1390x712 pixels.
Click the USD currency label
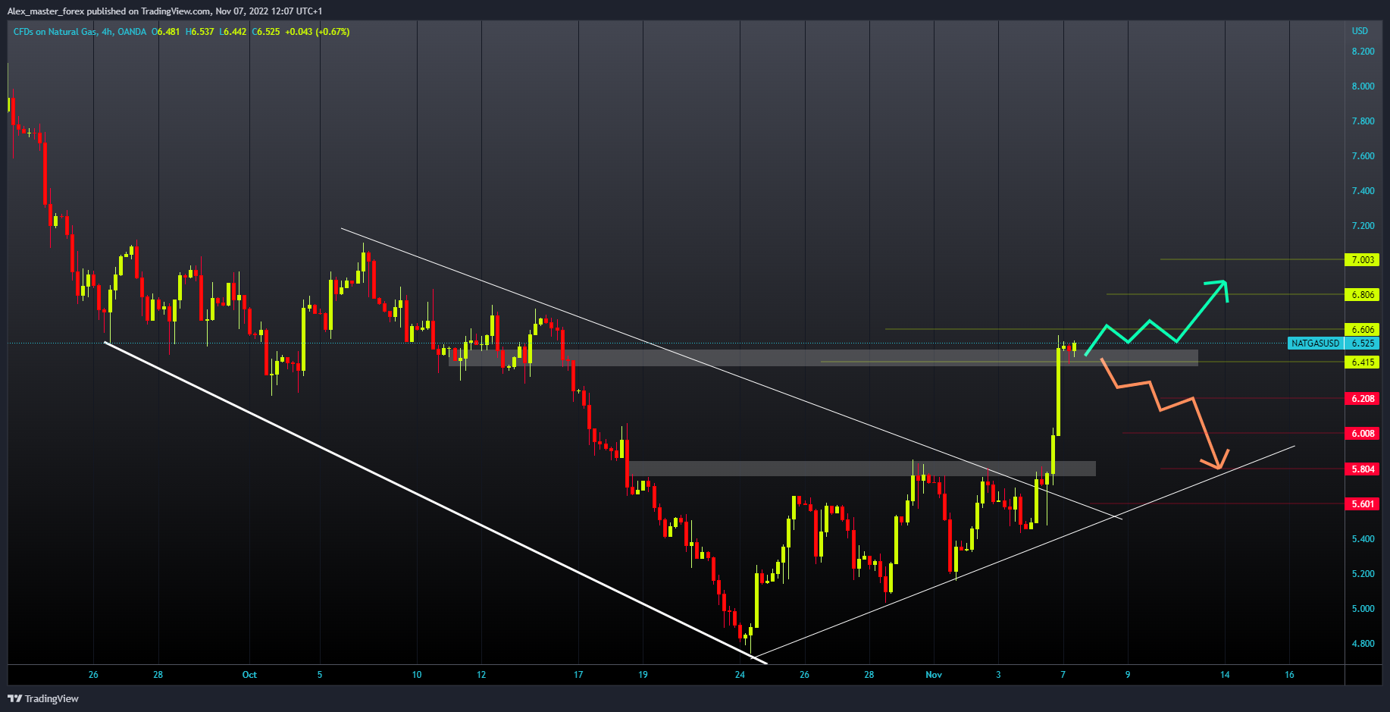1360,31
